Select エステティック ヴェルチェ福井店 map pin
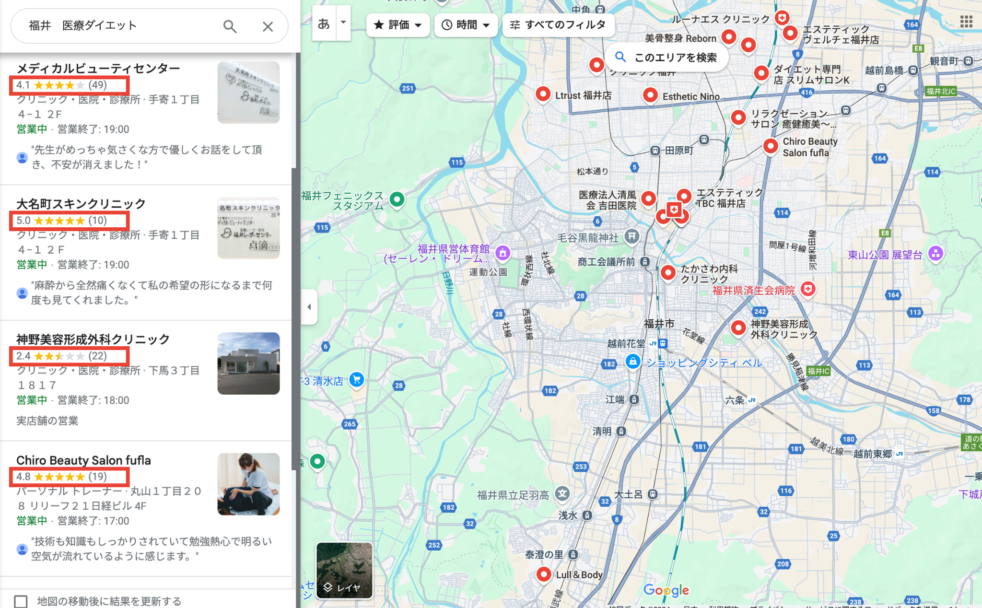The image size is (982, 608). coord(790,34)
